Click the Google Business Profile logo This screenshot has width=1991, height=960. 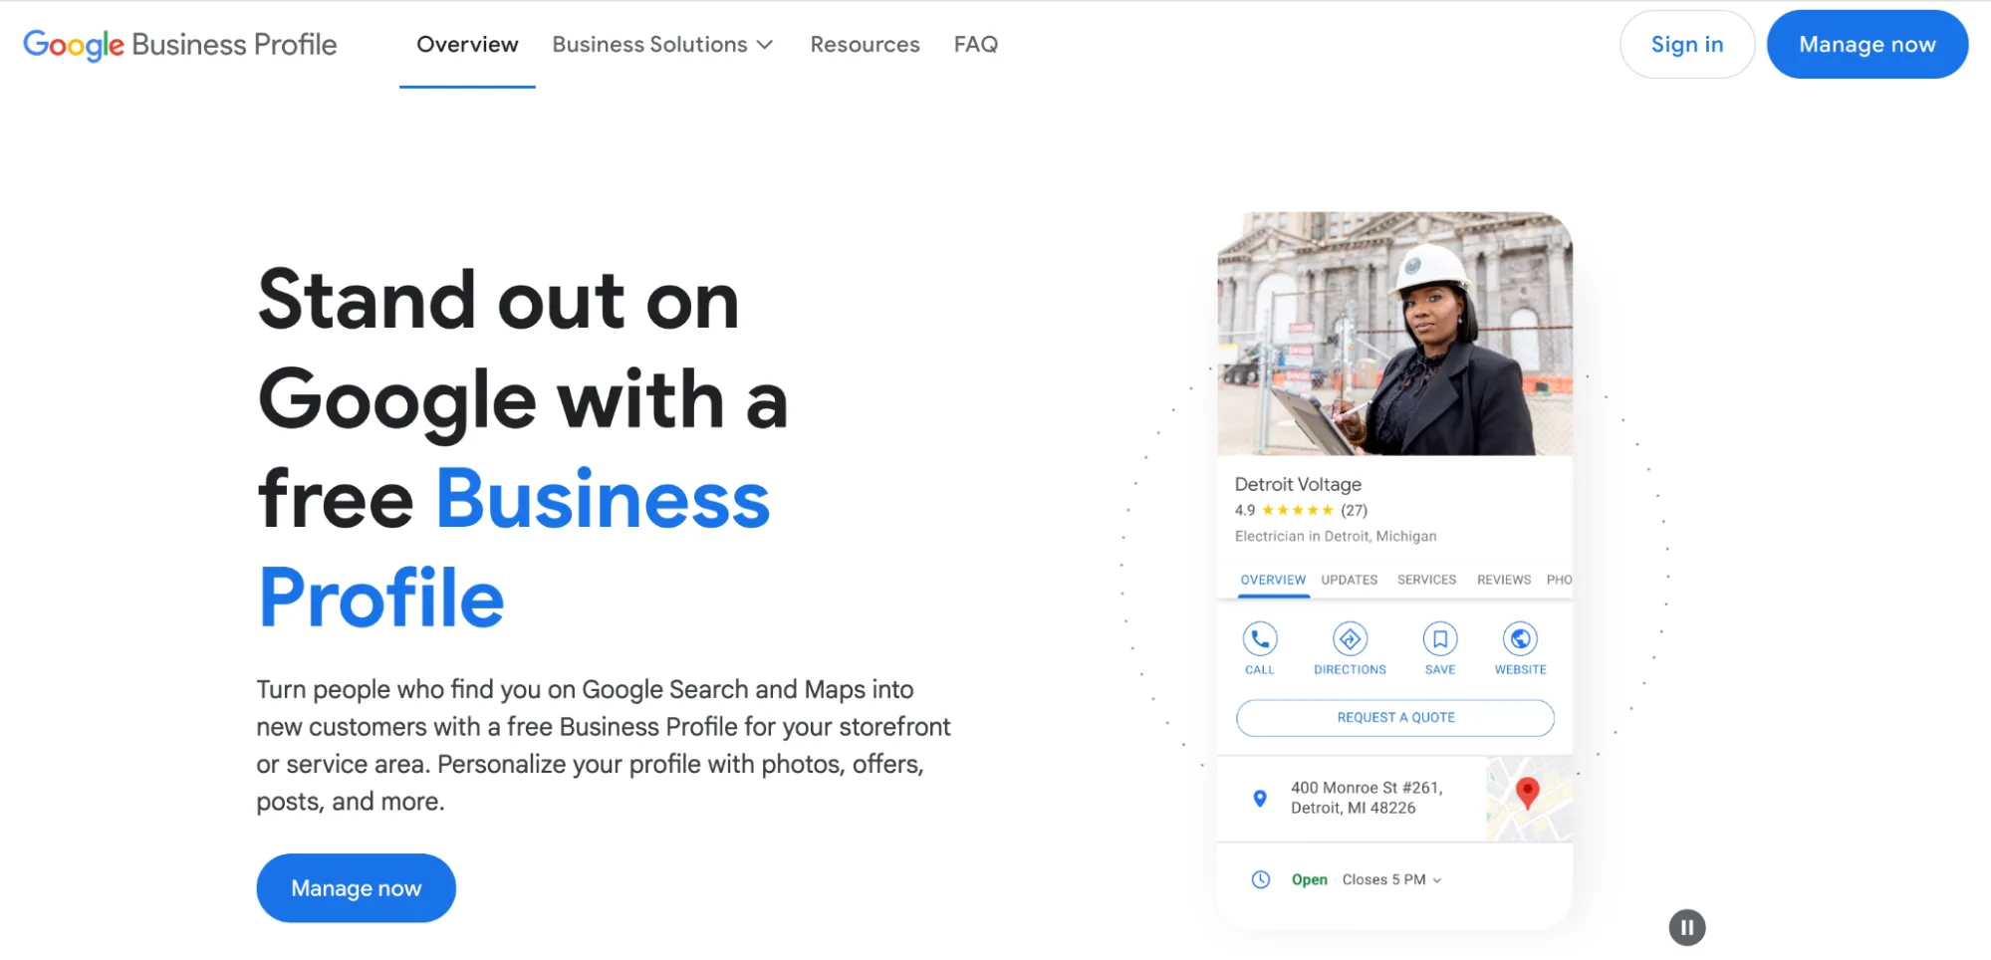point(179,44)
